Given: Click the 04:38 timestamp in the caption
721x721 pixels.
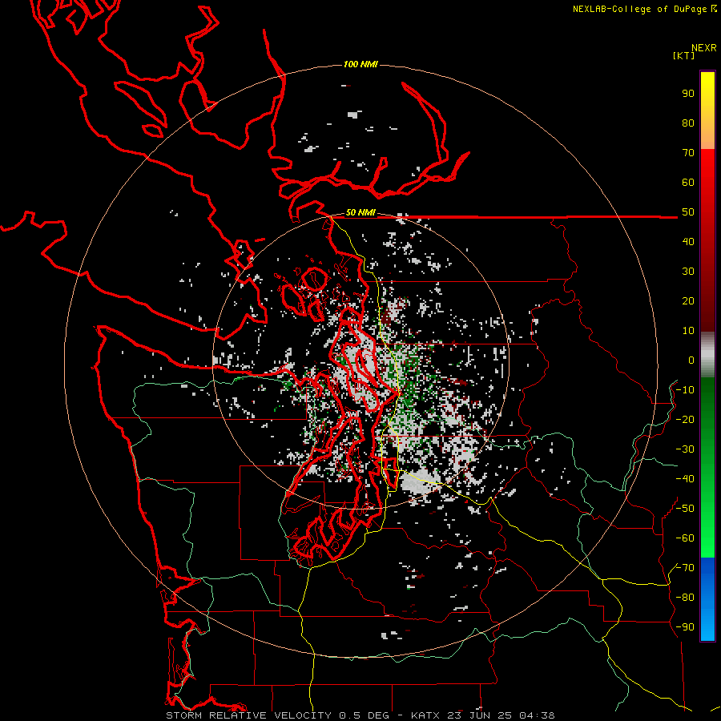Looking at the screenshot, I should [x=537, y=715].
